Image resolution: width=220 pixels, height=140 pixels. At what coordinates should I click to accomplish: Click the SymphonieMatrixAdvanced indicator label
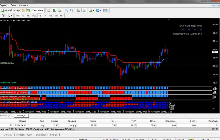(x=19, y=102)
